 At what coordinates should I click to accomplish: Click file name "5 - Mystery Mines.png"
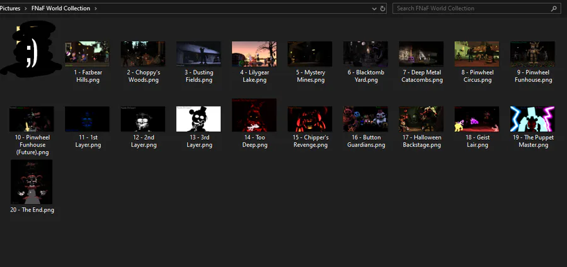311,76
